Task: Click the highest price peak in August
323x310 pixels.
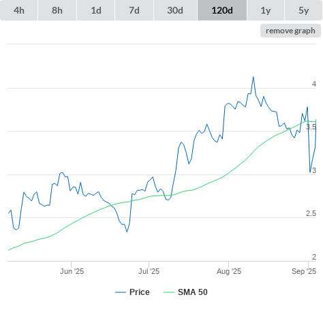Action: pos(253,77)
